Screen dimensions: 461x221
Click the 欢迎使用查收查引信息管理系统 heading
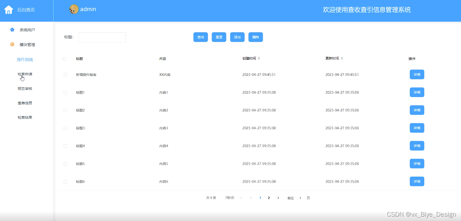(x=367, y=10)
